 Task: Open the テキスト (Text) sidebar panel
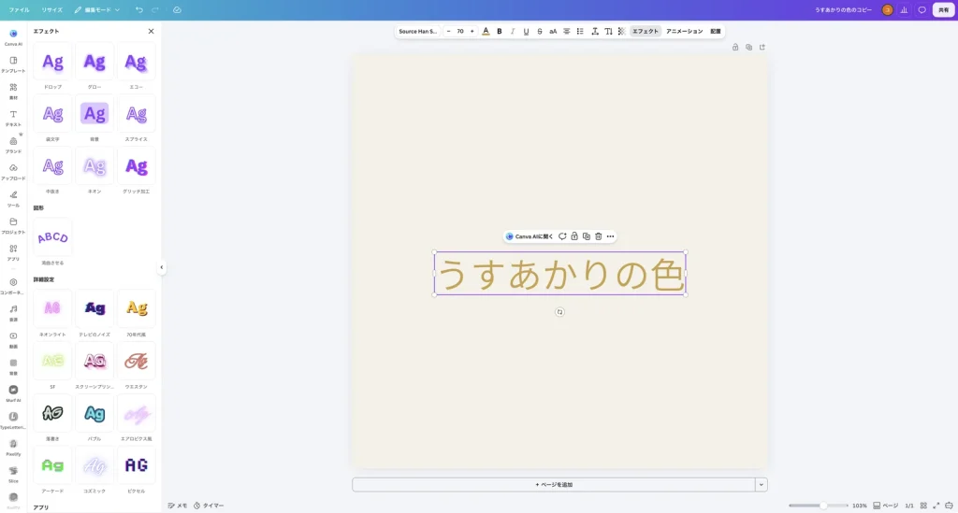pyautogui.click(x=13, y=118)
